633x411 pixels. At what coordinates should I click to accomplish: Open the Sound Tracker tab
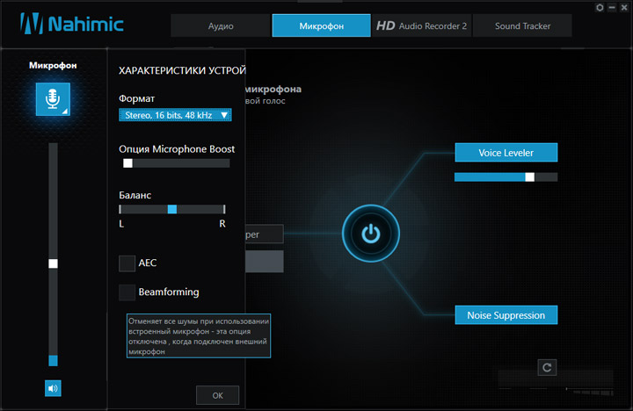tap(522, 25)
